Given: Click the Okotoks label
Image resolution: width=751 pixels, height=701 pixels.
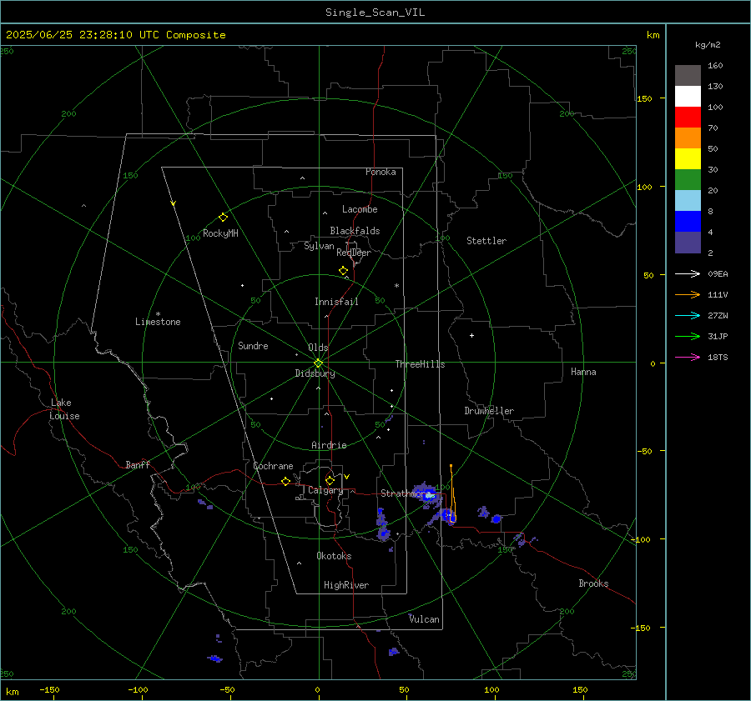Looking at the screenshot, I should (334, 556).
